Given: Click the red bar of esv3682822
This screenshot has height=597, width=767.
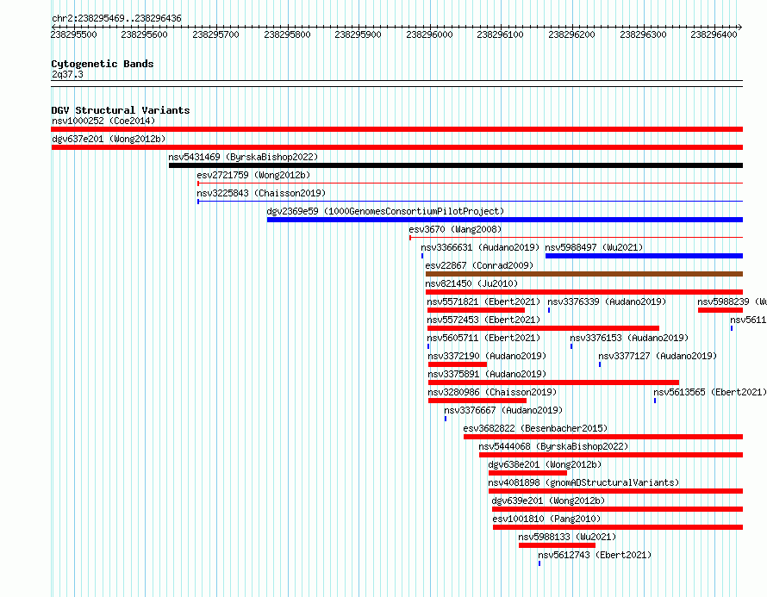Looking at the screenshot, I should pos(603,437).
